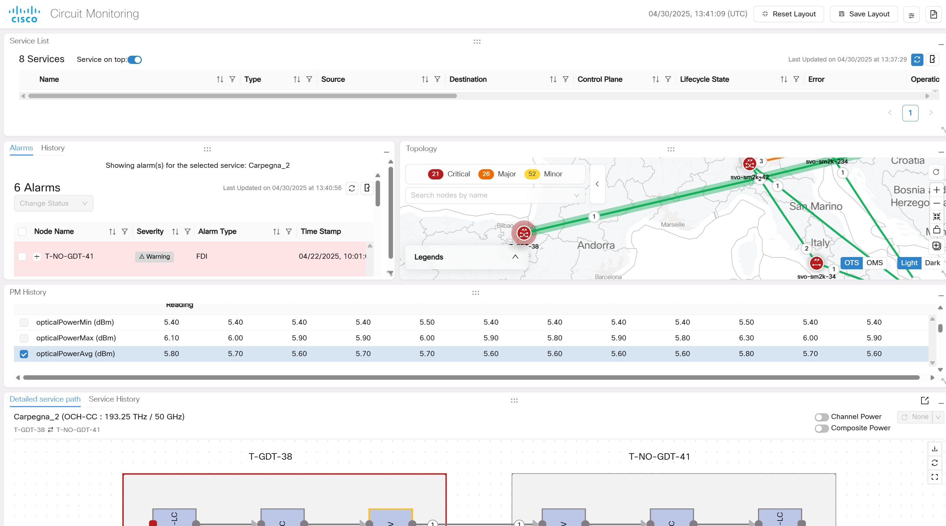Switch topology to Dark theme

click(932, 263)
